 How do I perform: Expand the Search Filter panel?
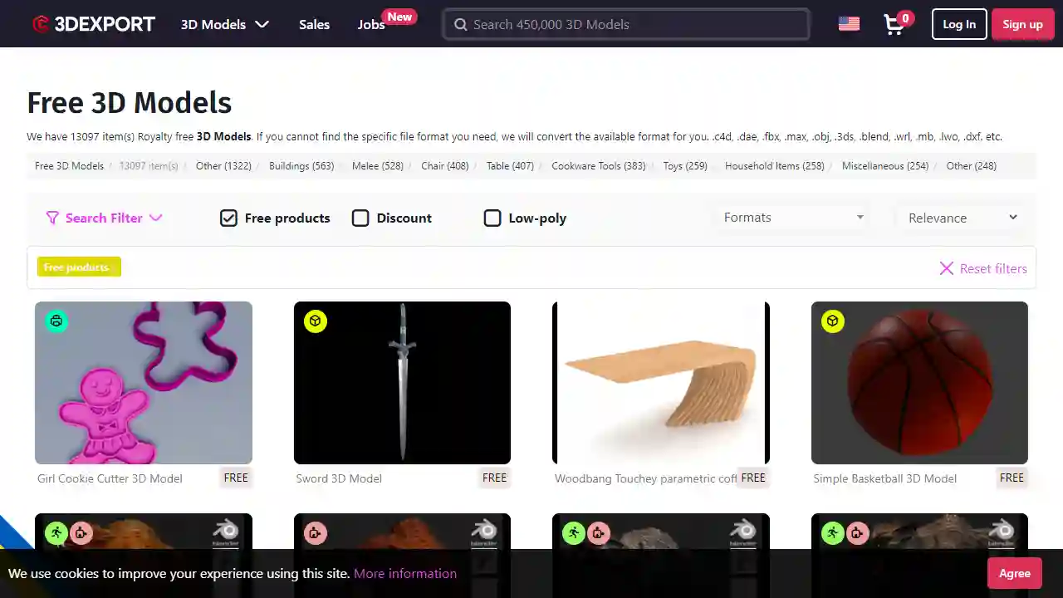tap(104, 218)
